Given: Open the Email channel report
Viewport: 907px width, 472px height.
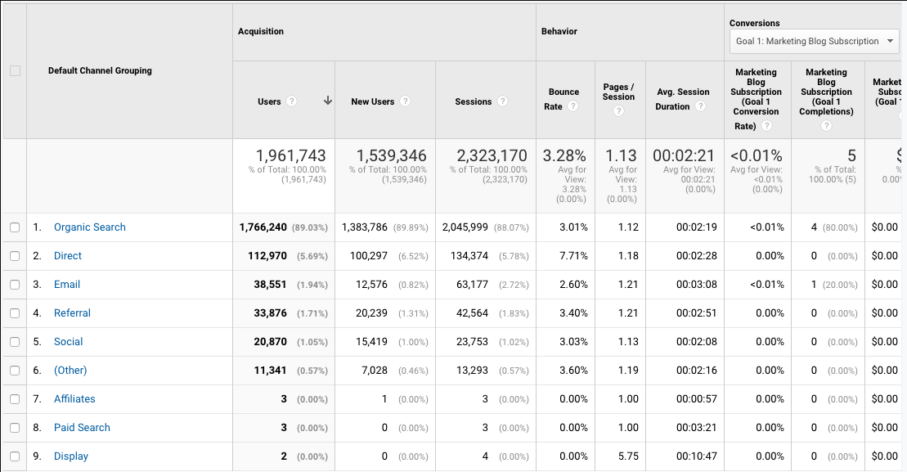Looking at the screenshot, I should pyautogui.click(x=66, y=284).
